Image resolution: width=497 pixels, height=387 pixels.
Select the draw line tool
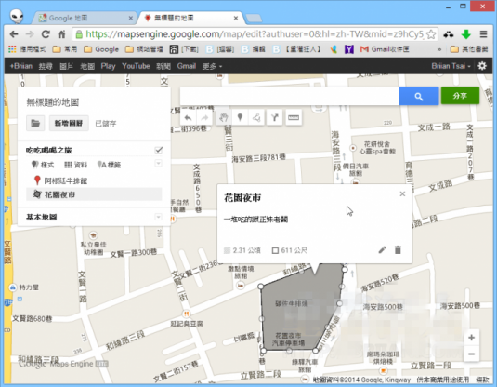(256, 118)
